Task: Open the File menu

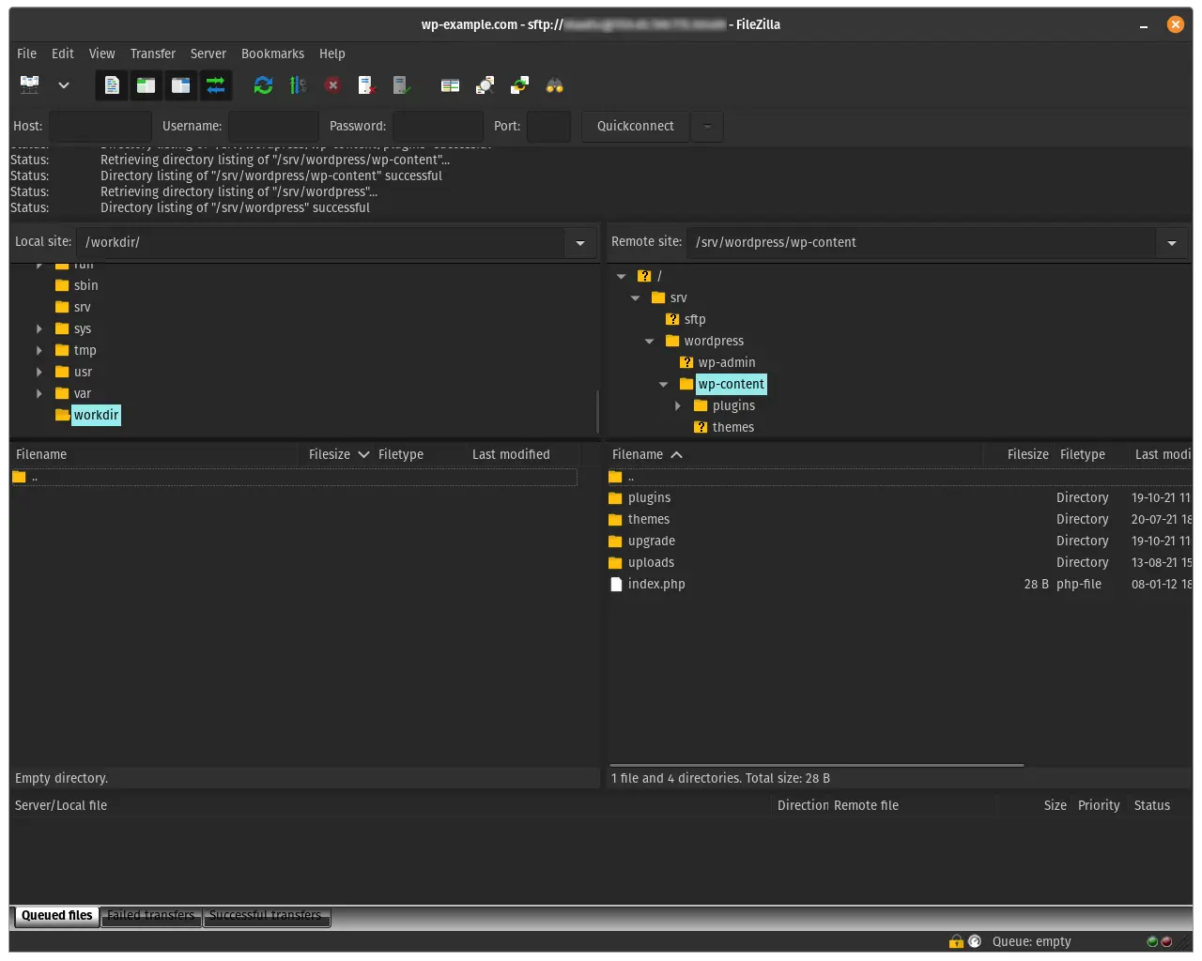Action: [x=27, y=53]
